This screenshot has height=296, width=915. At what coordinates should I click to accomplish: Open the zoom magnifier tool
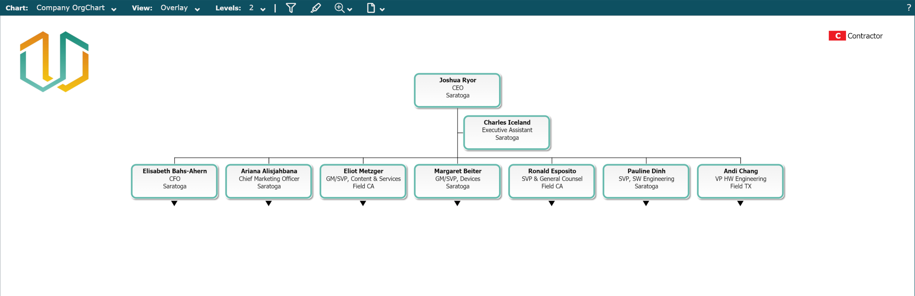click(340, 8)
